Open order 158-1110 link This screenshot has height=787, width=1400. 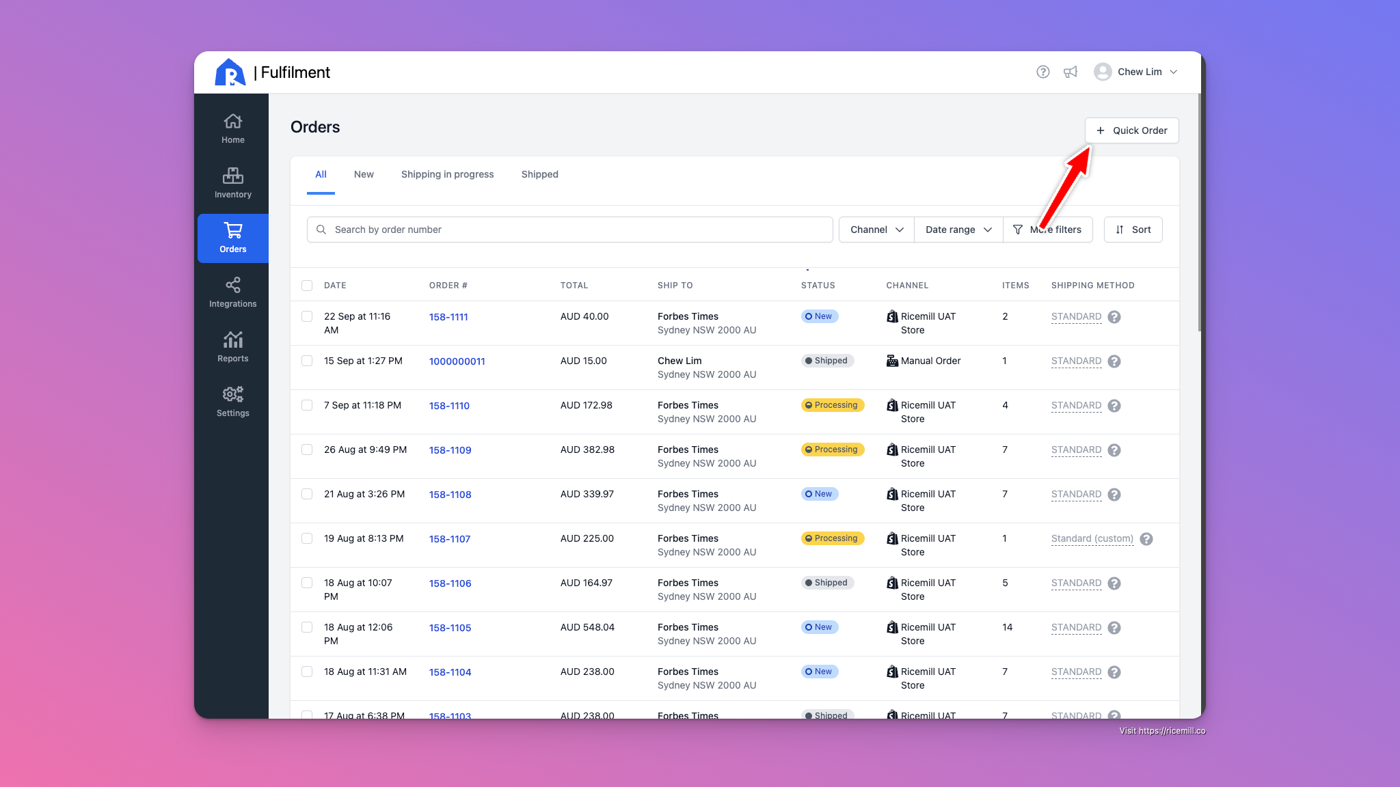click(449, 406)
